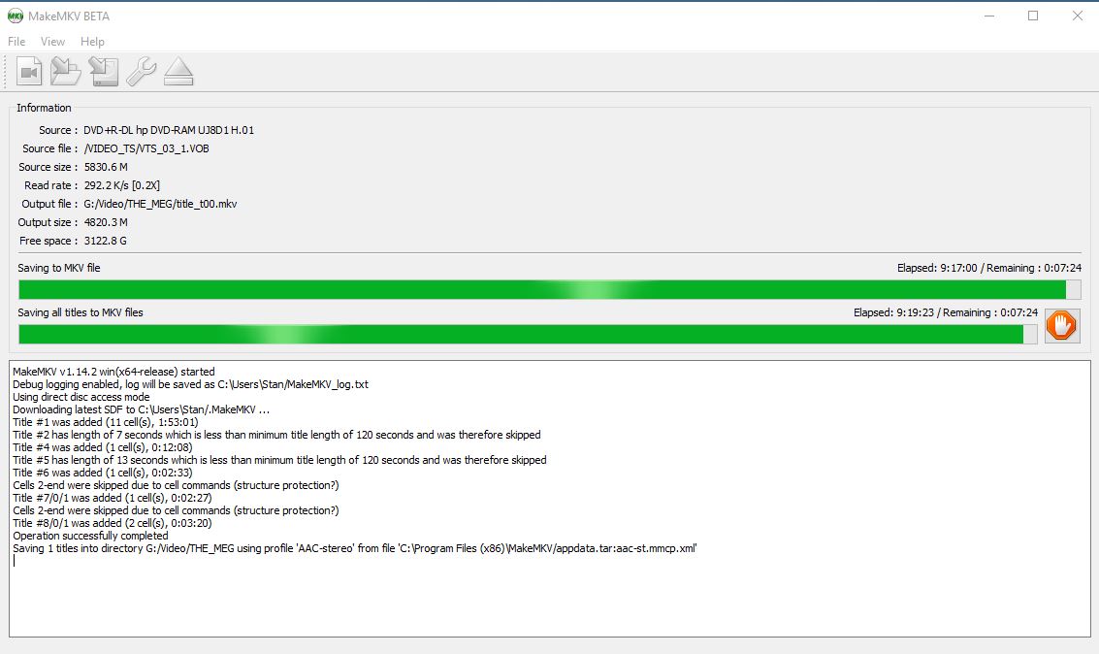Click the Title #8/0/1 was added log line
The width and height of the screenshot is (1099, 654).
(x=113, y=523)
